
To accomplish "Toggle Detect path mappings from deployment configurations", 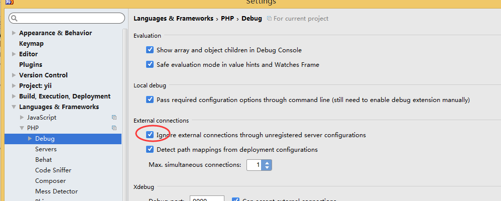I will 150,149.
